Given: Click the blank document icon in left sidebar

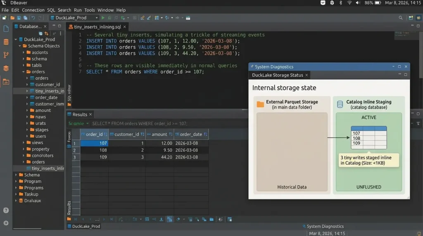Looking at the screenshot, I should click(x=6, y=28).
